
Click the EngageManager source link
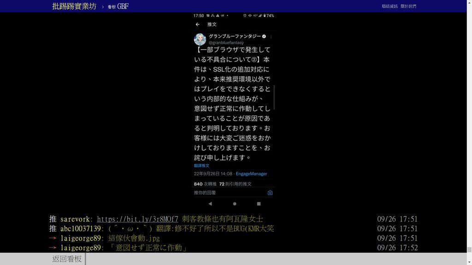[x=251, y=173]
